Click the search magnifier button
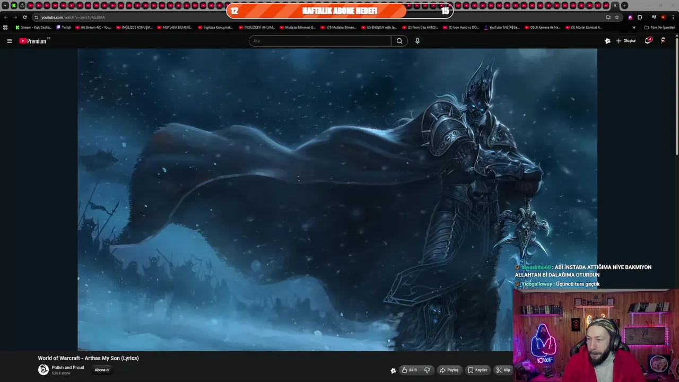Screen dimensions: 679x382 pyautogui.click(x=399, y=41)
